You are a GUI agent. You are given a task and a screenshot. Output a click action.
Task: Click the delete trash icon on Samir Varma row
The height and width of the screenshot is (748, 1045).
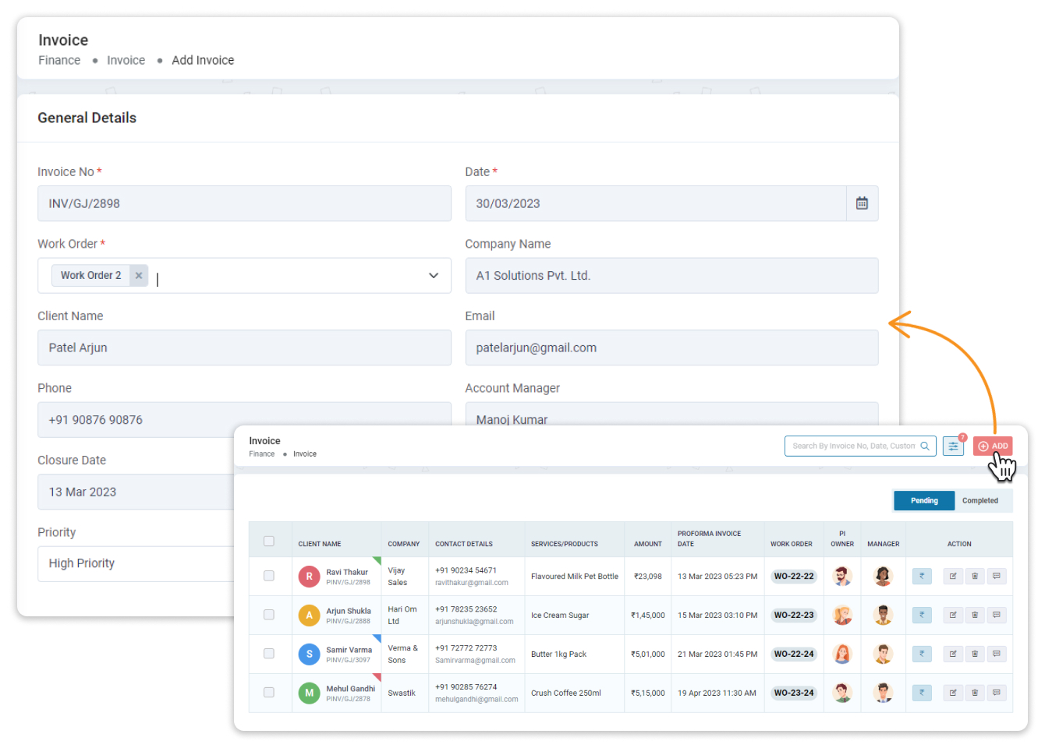coord(975,654)
